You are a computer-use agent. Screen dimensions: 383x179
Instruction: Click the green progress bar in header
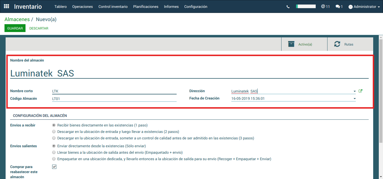pos(306,6)
